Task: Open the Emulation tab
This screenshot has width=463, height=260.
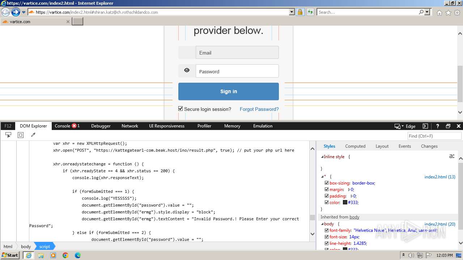Action: [x=263, y=126]
